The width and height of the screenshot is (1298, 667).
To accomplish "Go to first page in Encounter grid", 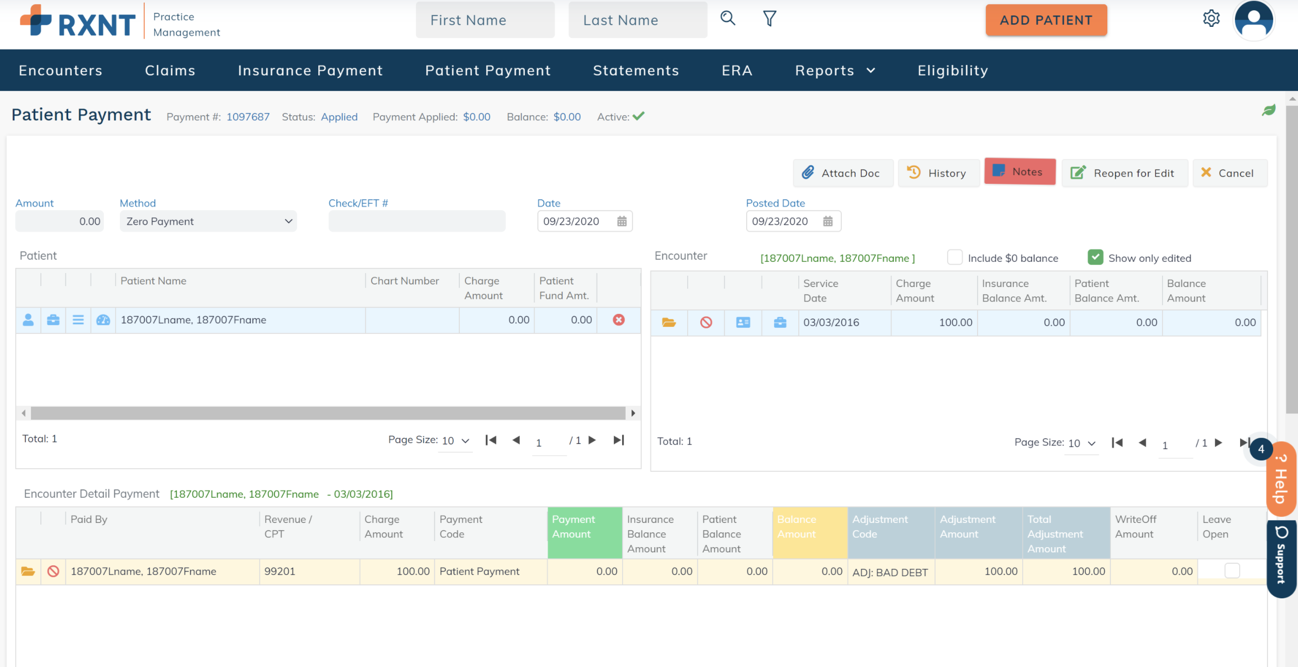I will click(x=1117, y=442).
